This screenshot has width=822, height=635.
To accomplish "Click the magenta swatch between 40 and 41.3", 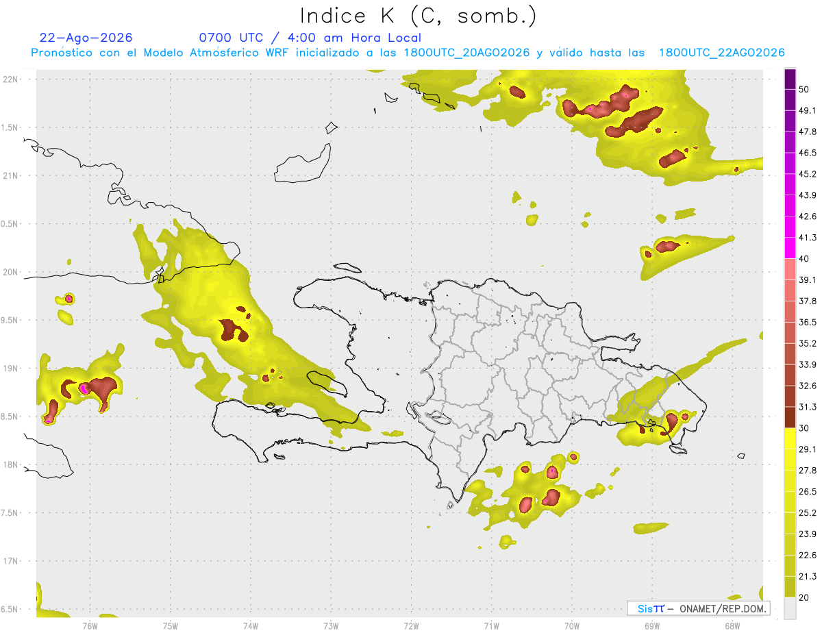I will point(790,248).
